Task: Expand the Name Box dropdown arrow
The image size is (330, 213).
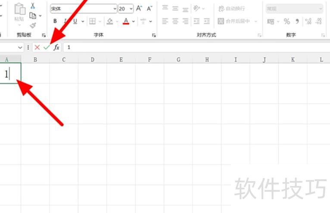Action: point(20,47)
